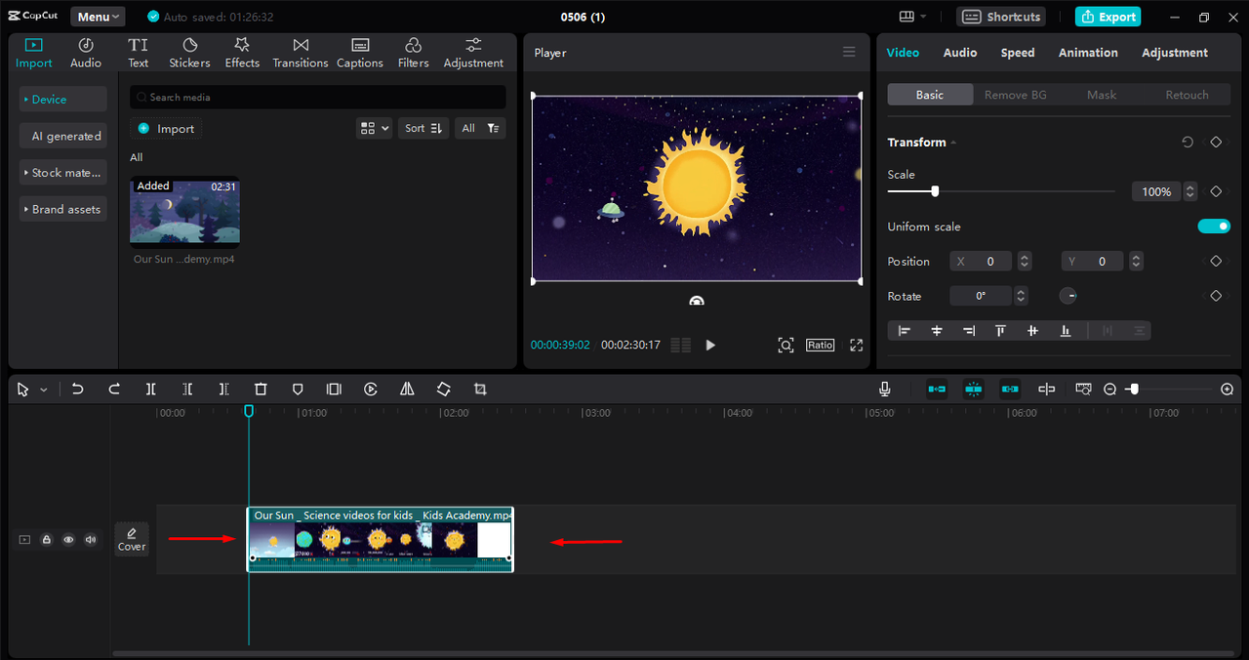Enter fullscreen preview
This screenshot has height=660, width=1249.
(856, 345)
